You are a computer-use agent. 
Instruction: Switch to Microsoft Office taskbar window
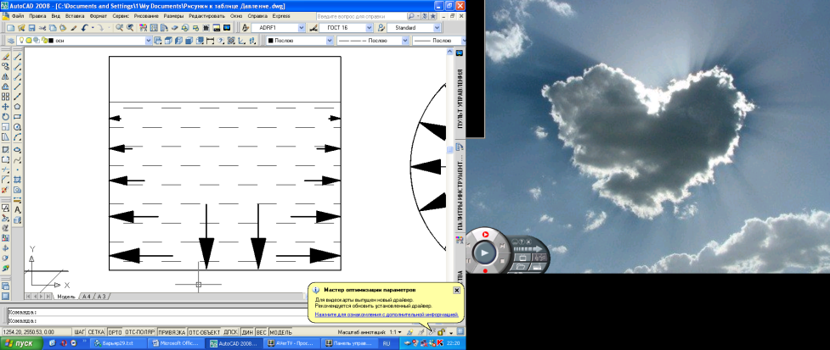point(175,344)
